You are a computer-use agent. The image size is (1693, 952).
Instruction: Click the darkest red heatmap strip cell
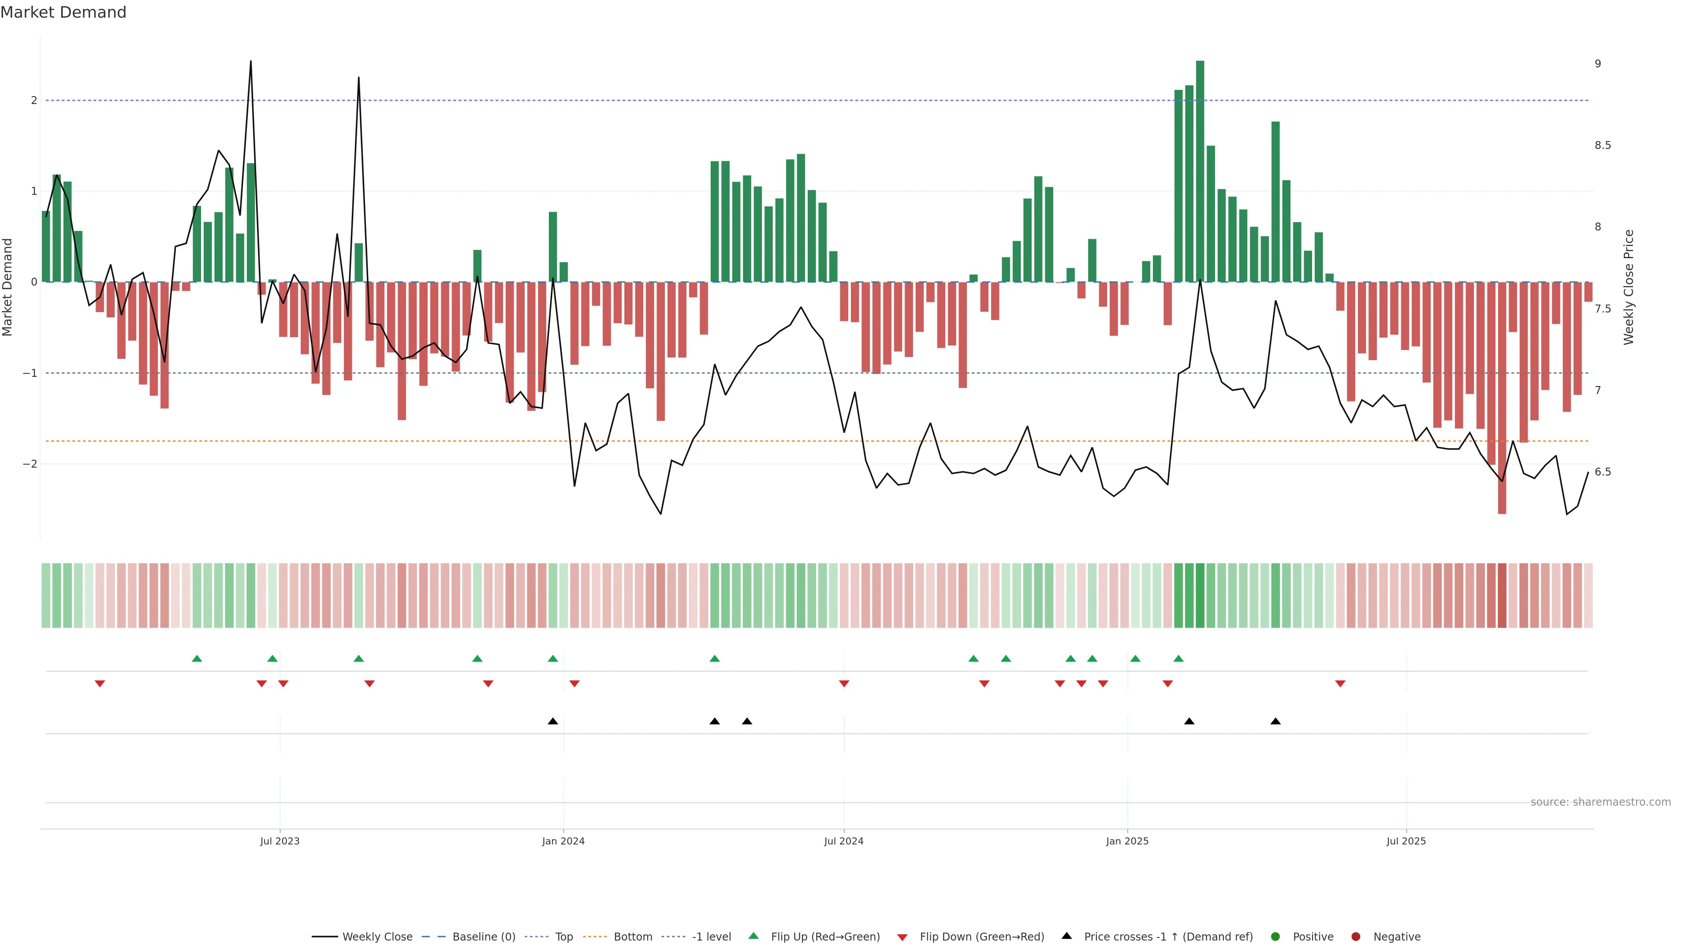[1502, 595]
